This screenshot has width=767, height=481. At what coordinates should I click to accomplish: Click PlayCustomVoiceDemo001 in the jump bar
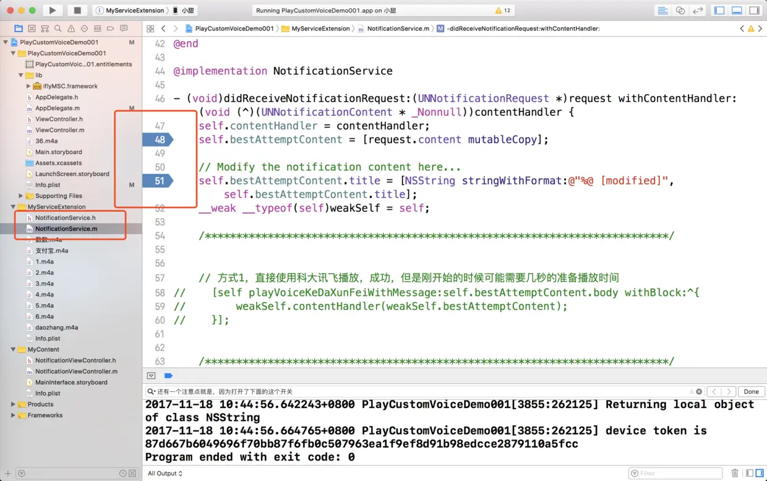point(229,28)
